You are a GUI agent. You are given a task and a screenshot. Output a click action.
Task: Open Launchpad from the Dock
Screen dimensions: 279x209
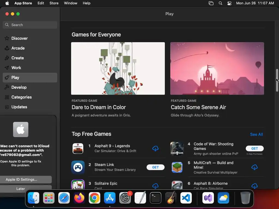point(49,198)
